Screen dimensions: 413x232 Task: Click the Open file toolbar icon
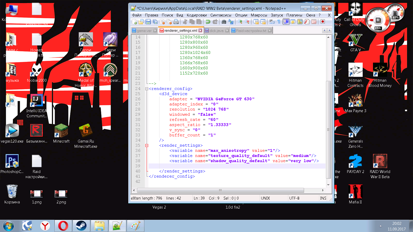pyautogui.click(x=141, y=22)
